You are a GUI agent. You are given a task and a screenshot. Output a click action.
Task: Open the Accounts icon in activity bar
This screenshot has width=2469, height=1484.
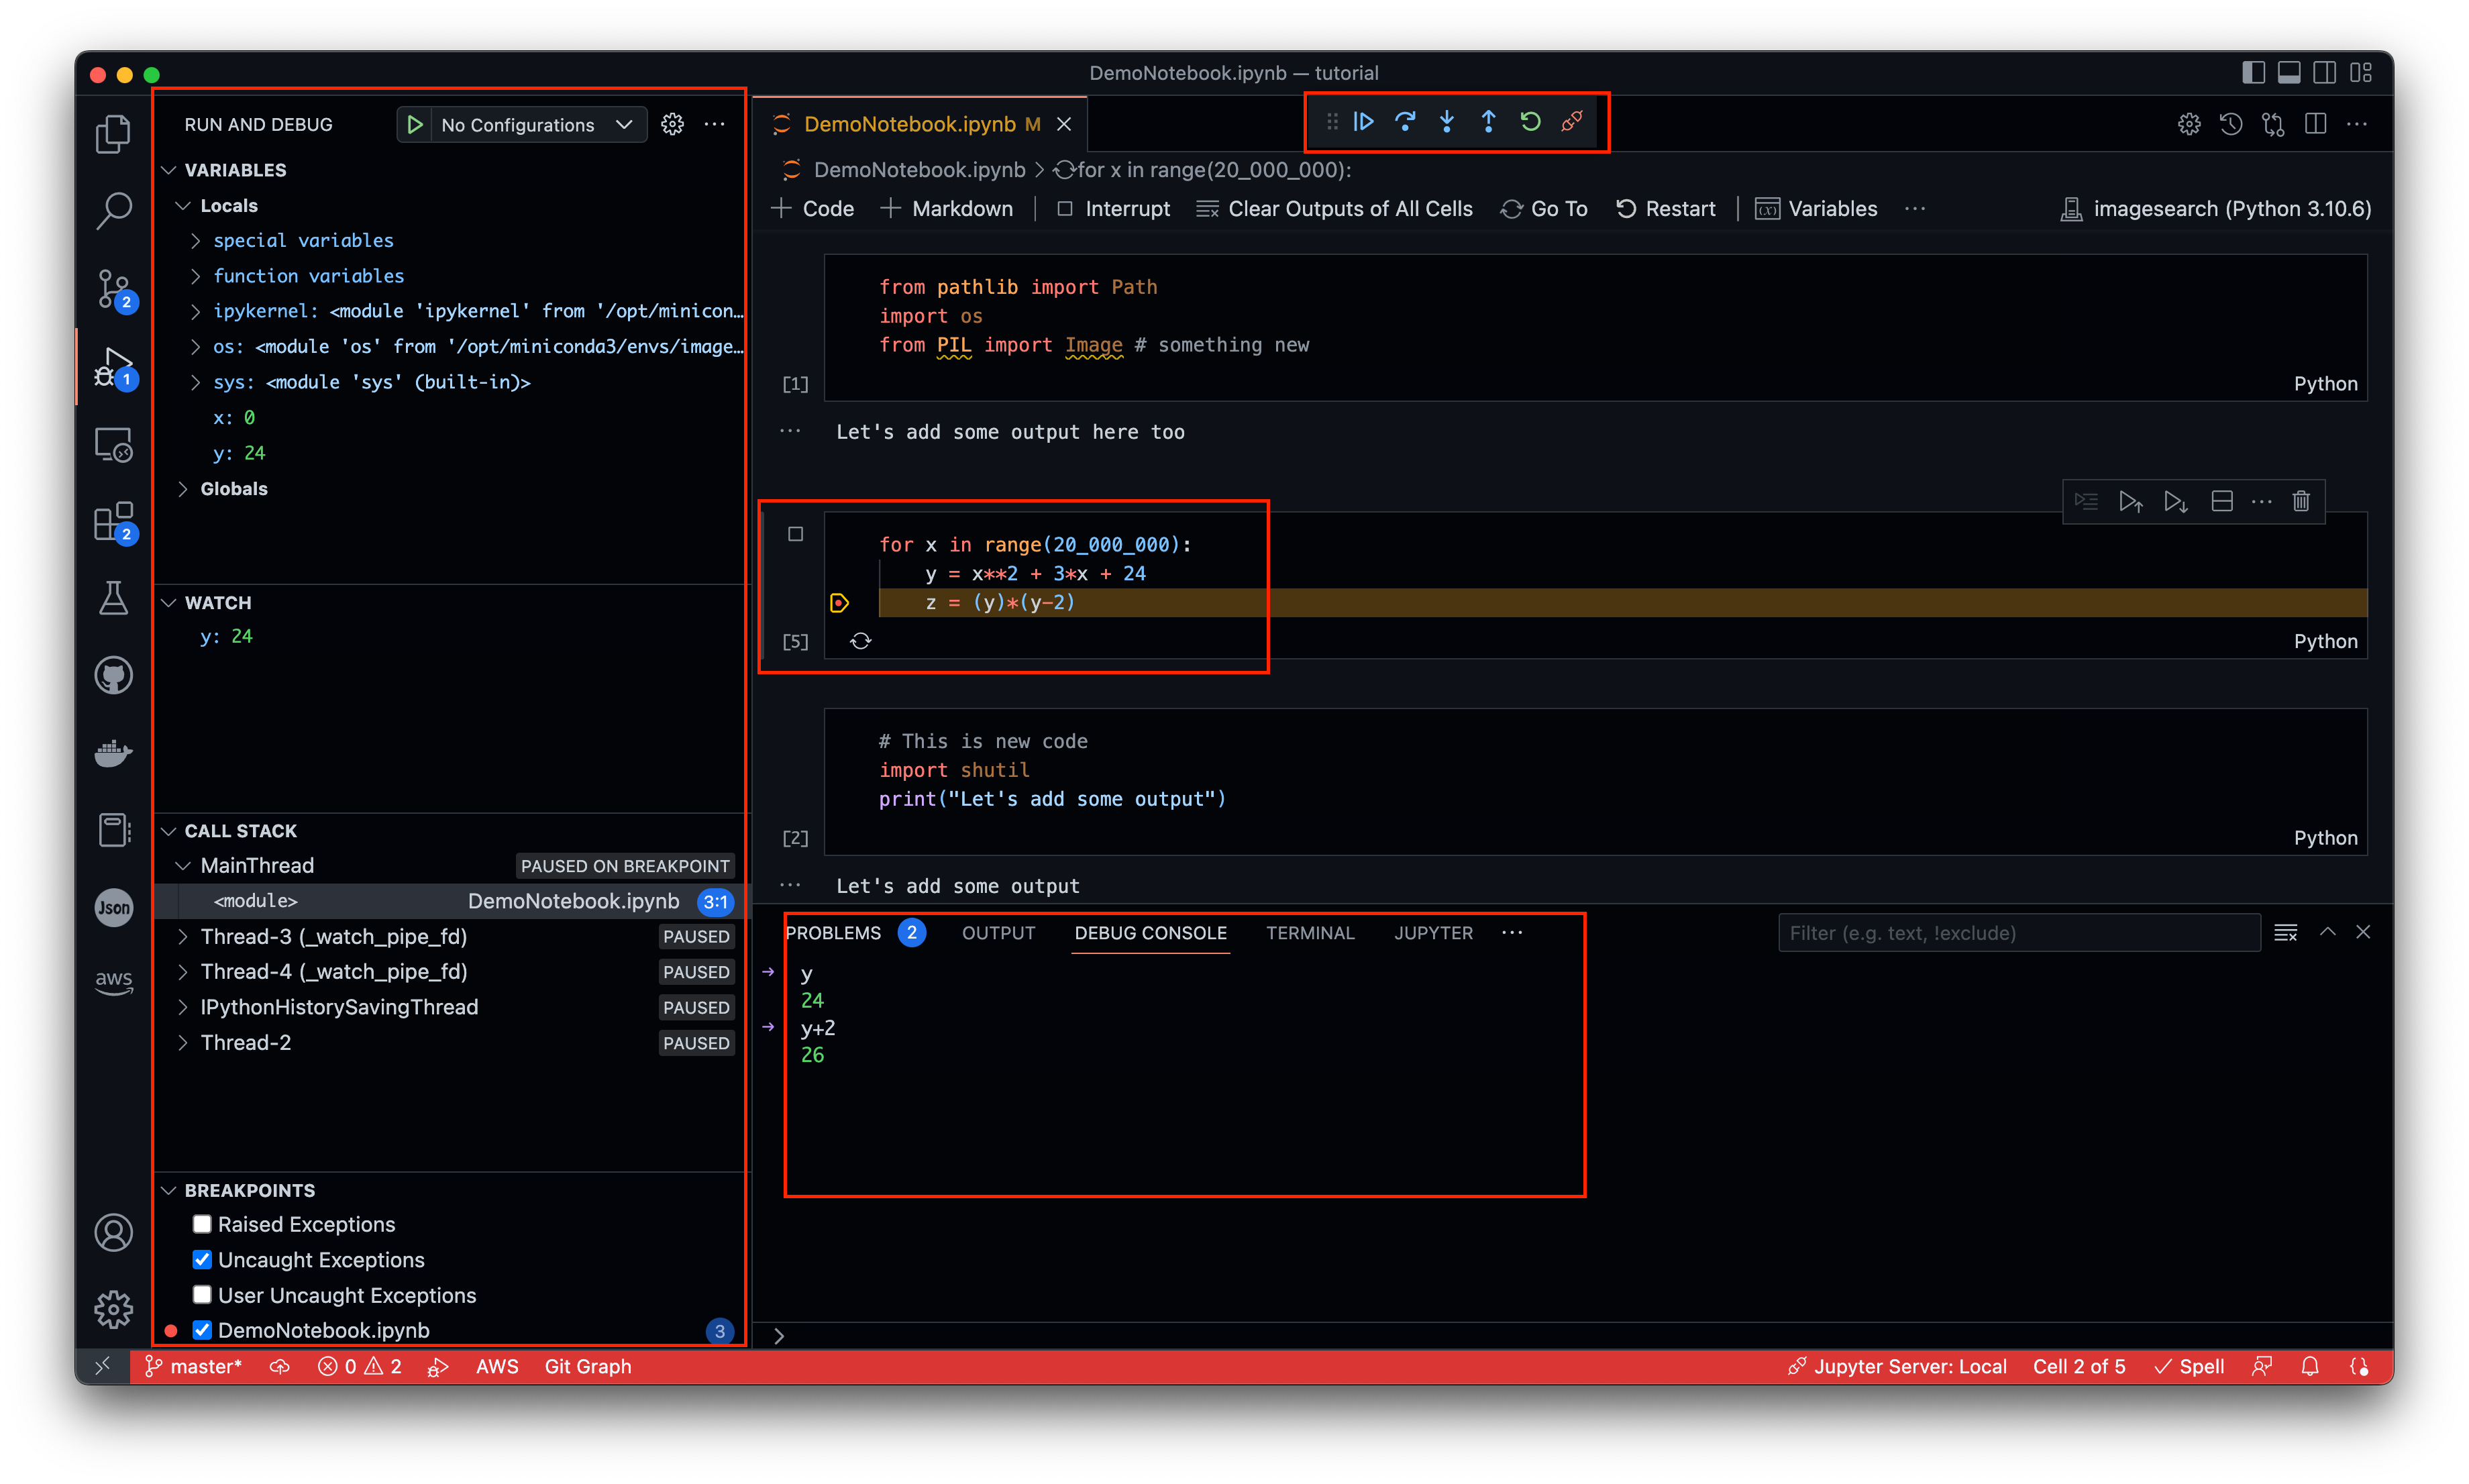(x=113, y=1232)
